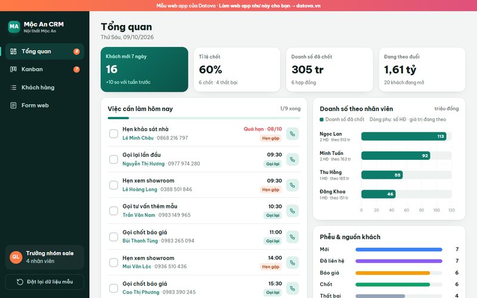Open the Tỉ lệ chốt 60% card
The width and height of the screenshot is (477, 298).
coord(237,69)
